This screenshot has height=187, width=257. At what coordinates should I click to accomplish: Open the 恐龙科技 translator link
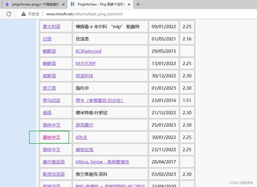[84, 75]
